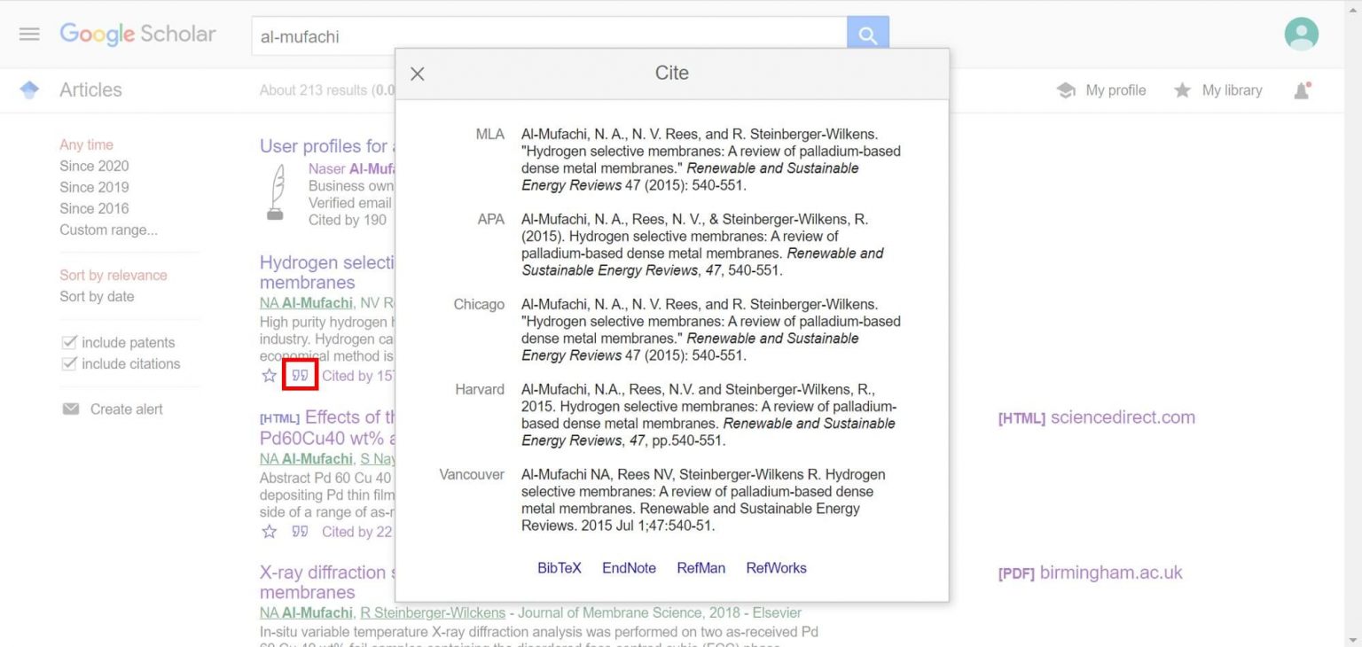Filter results Since 2019
The height and width of the screenshot is (647, 1362).
click(x=94, y=187)
